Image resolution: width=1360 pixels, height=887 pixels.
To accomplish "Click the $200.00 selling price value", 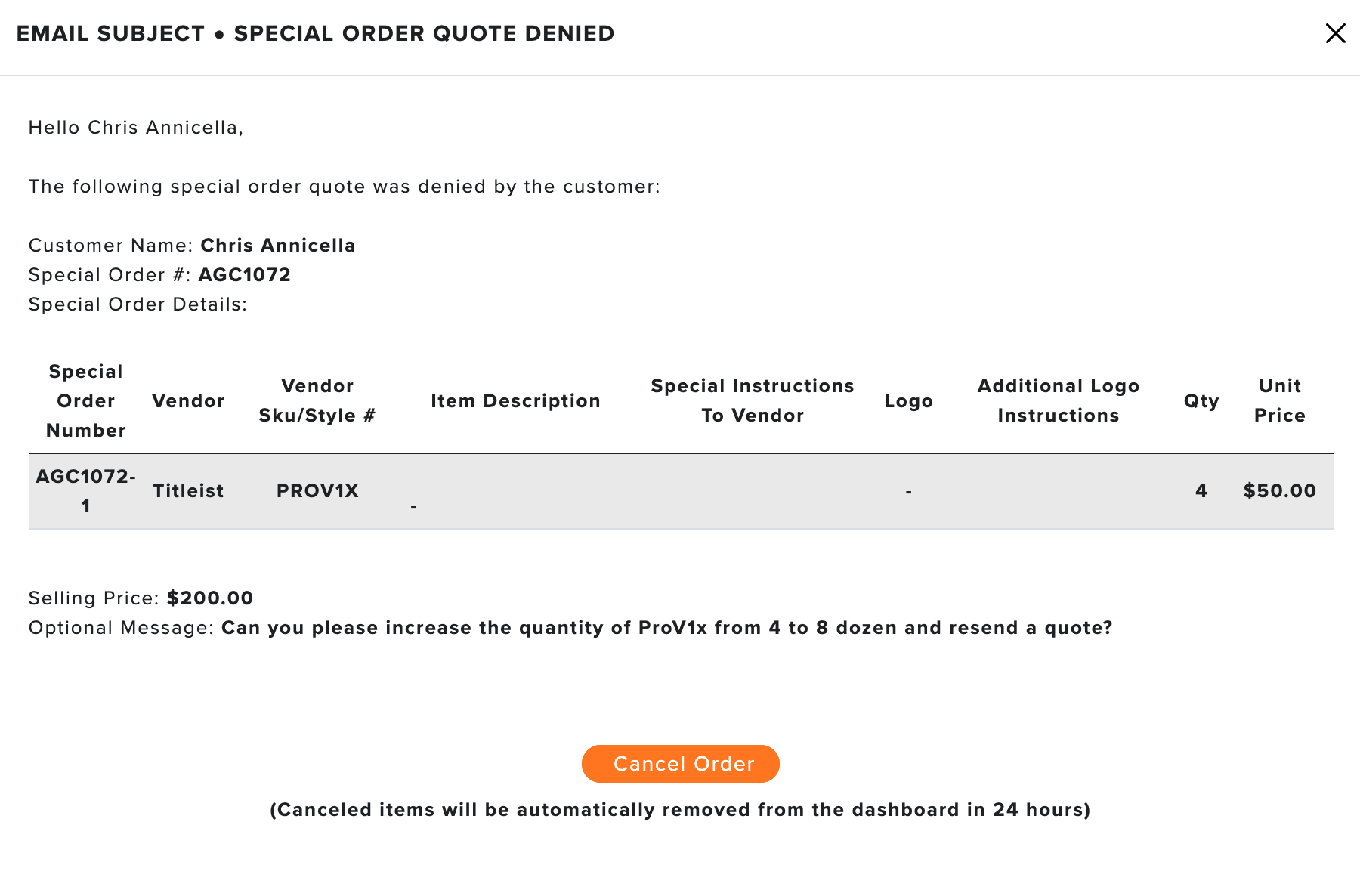I will tap(210, 598).
